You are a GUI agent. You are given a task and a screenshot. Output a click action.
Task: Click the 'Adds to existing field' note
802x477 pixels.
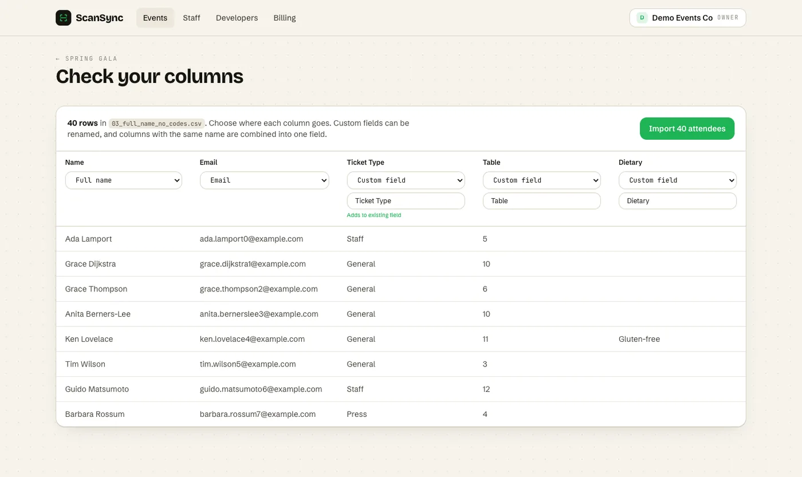(374, 215)
